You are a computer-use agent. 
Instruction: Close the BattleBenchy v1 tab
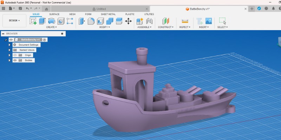(246, 9)
